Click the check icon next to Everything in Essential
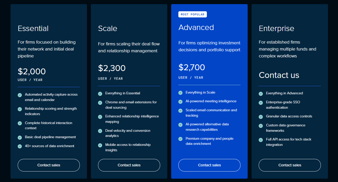This screenshot has width=338, height=182. point(100,94)
